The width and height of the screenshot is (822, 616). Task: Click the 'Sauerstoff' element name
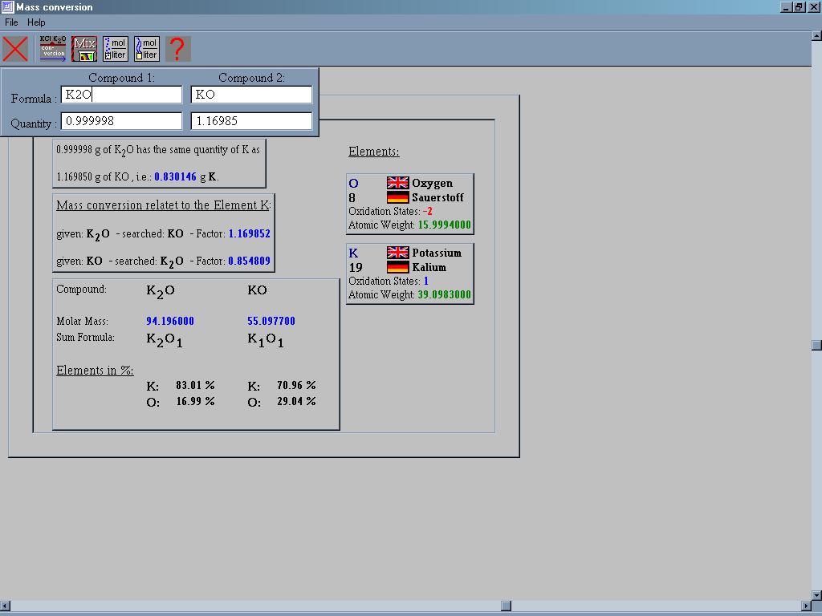(437, 197)
